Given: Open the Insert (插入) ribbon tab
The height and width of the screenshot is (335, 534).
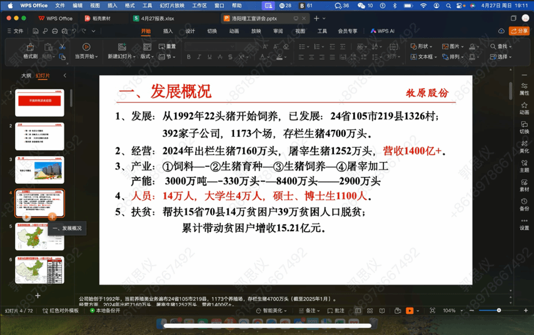Looking at the screenshot, I should [x=168, y=31].
